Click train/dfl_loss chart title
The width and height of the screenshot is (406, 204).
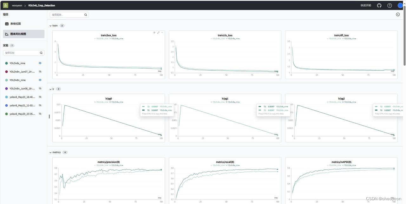click(342, 35)
